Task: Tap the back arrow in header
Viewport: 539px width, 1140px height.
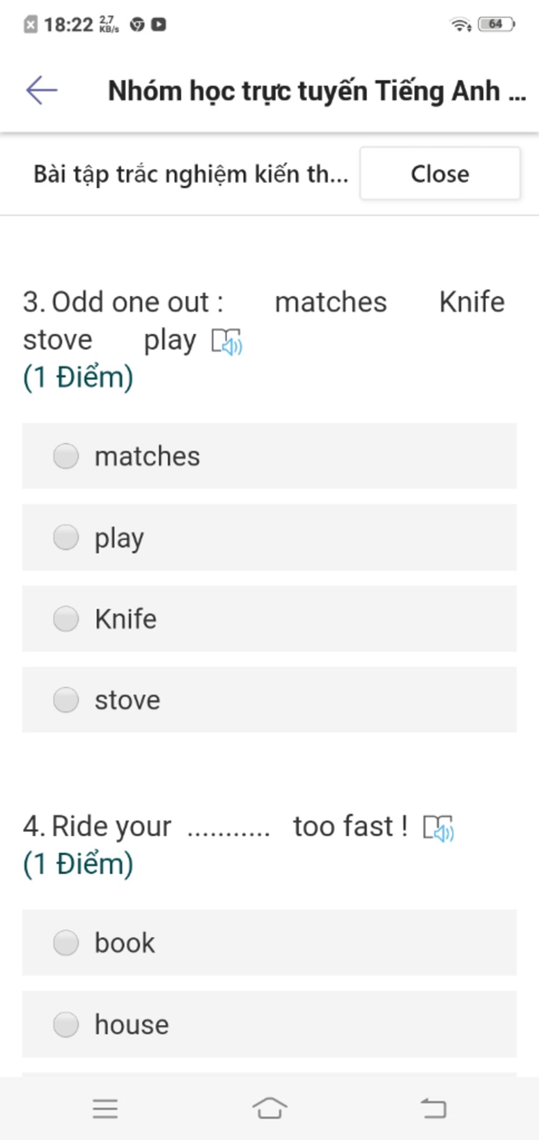Action: [x=42, y=91]
